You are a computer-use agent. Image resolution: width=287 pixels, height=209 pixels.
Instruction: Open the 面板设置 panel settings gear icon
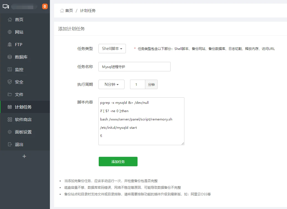click(9, 132)
